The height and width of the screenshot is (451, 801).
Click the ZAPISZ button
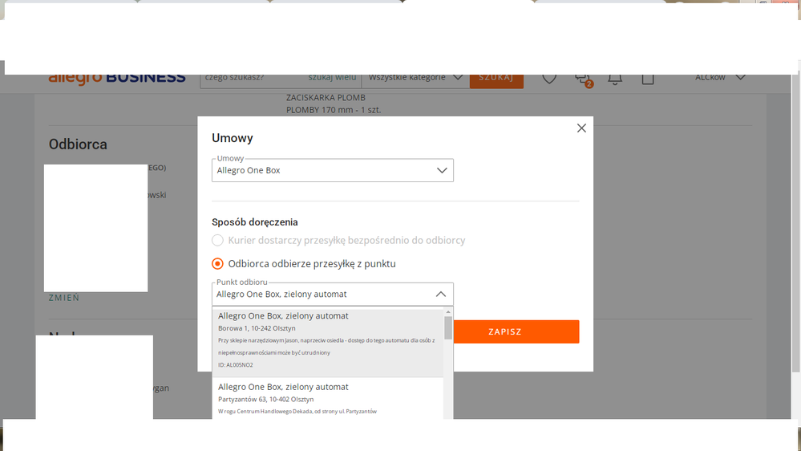point(516,332)
